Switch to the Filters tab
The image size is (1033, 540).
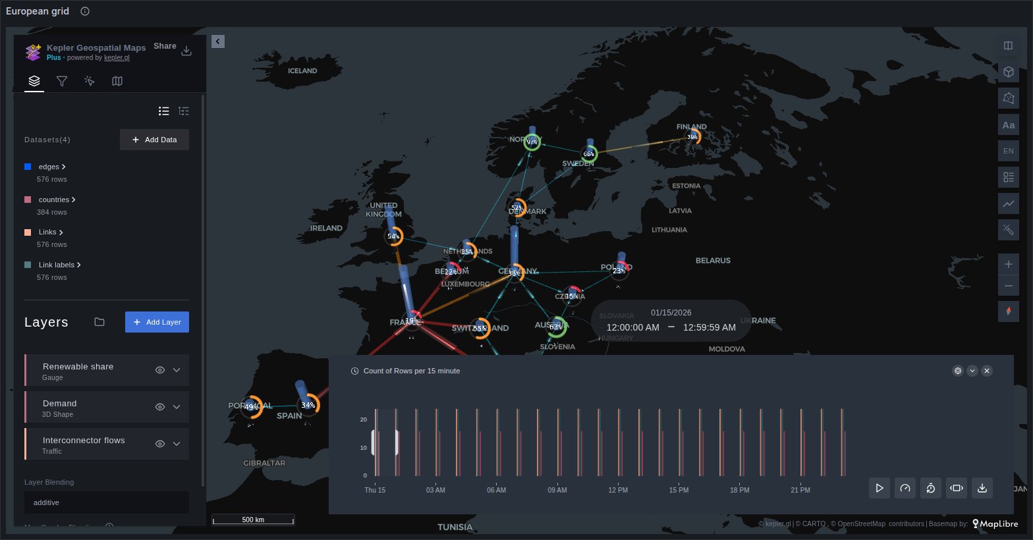(62, 81)
